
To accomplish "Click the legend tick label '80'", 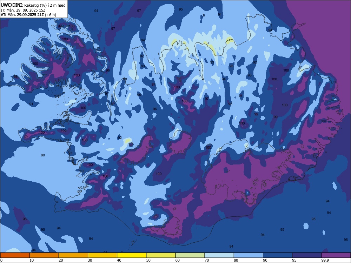I will [236, 260].
